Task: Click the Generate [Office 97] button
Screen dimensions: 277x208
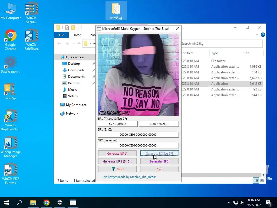Action: (x=159, y=154)
